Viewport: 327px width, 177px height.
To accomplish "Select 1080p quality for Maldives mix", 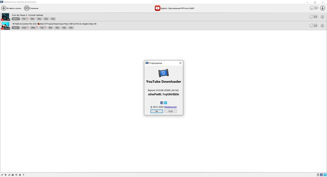I will (34, 28).
